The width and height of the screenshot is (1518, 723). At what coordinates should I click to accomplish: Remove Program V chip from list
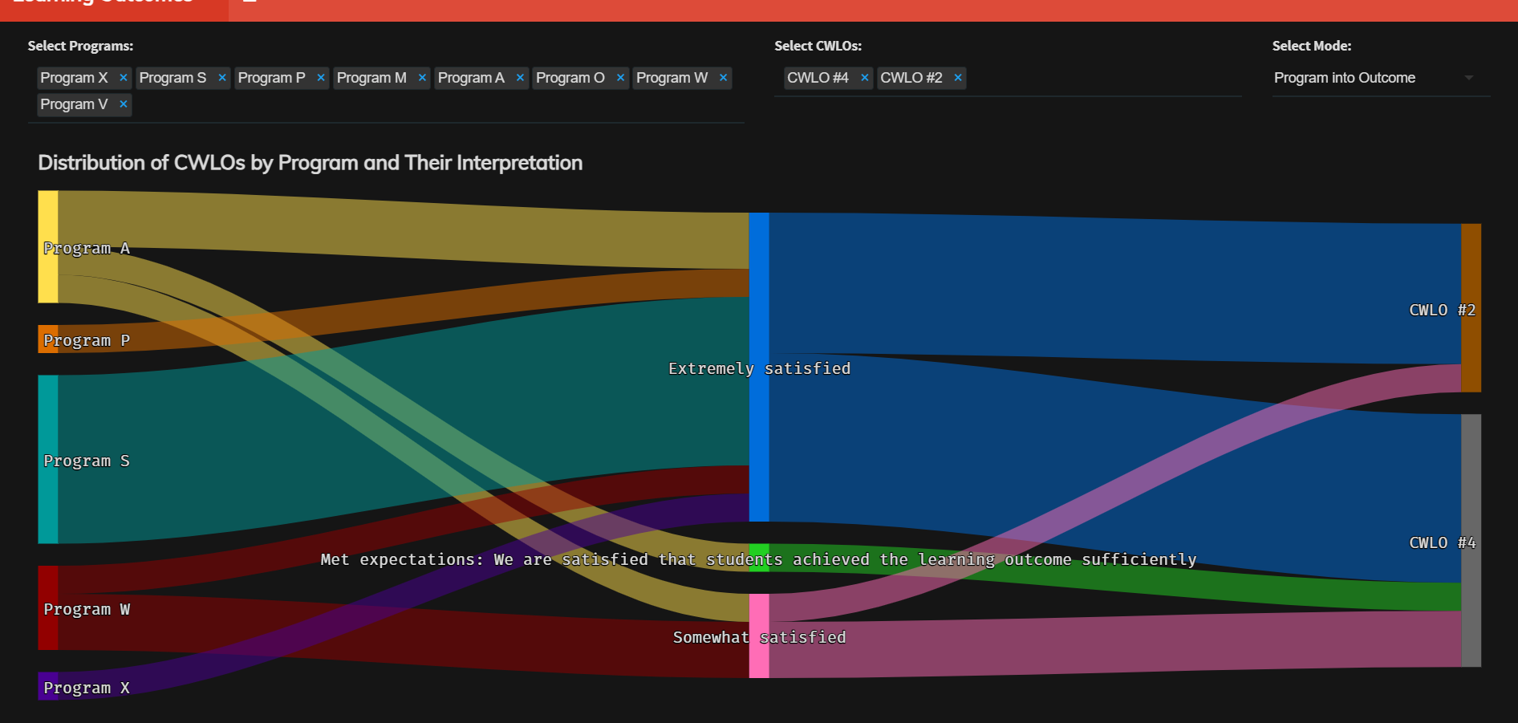point(123,104)
